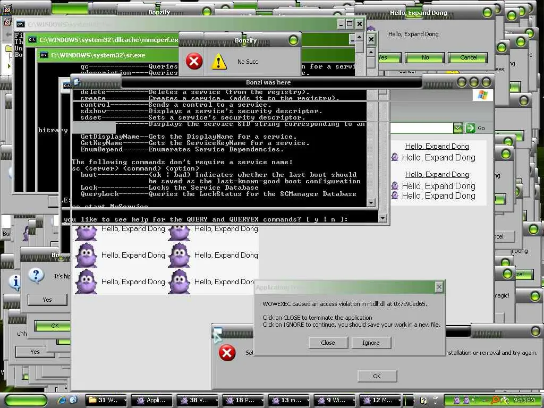Open the address bar dropdown beside Go
Screen dimensions: 544x408
click(x=457, y=128)
